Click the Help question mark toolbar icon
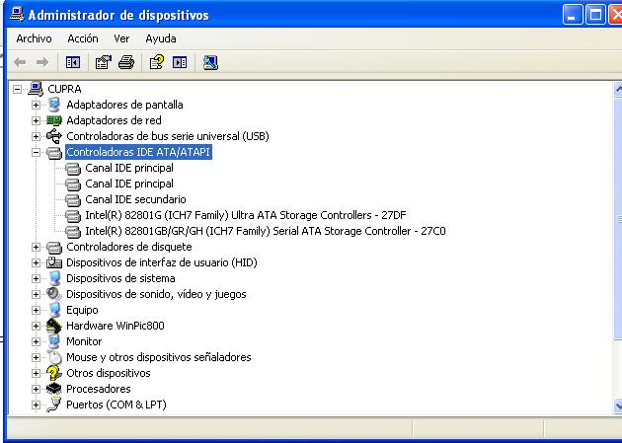This screenshot has width=622, height=443. 157,62
